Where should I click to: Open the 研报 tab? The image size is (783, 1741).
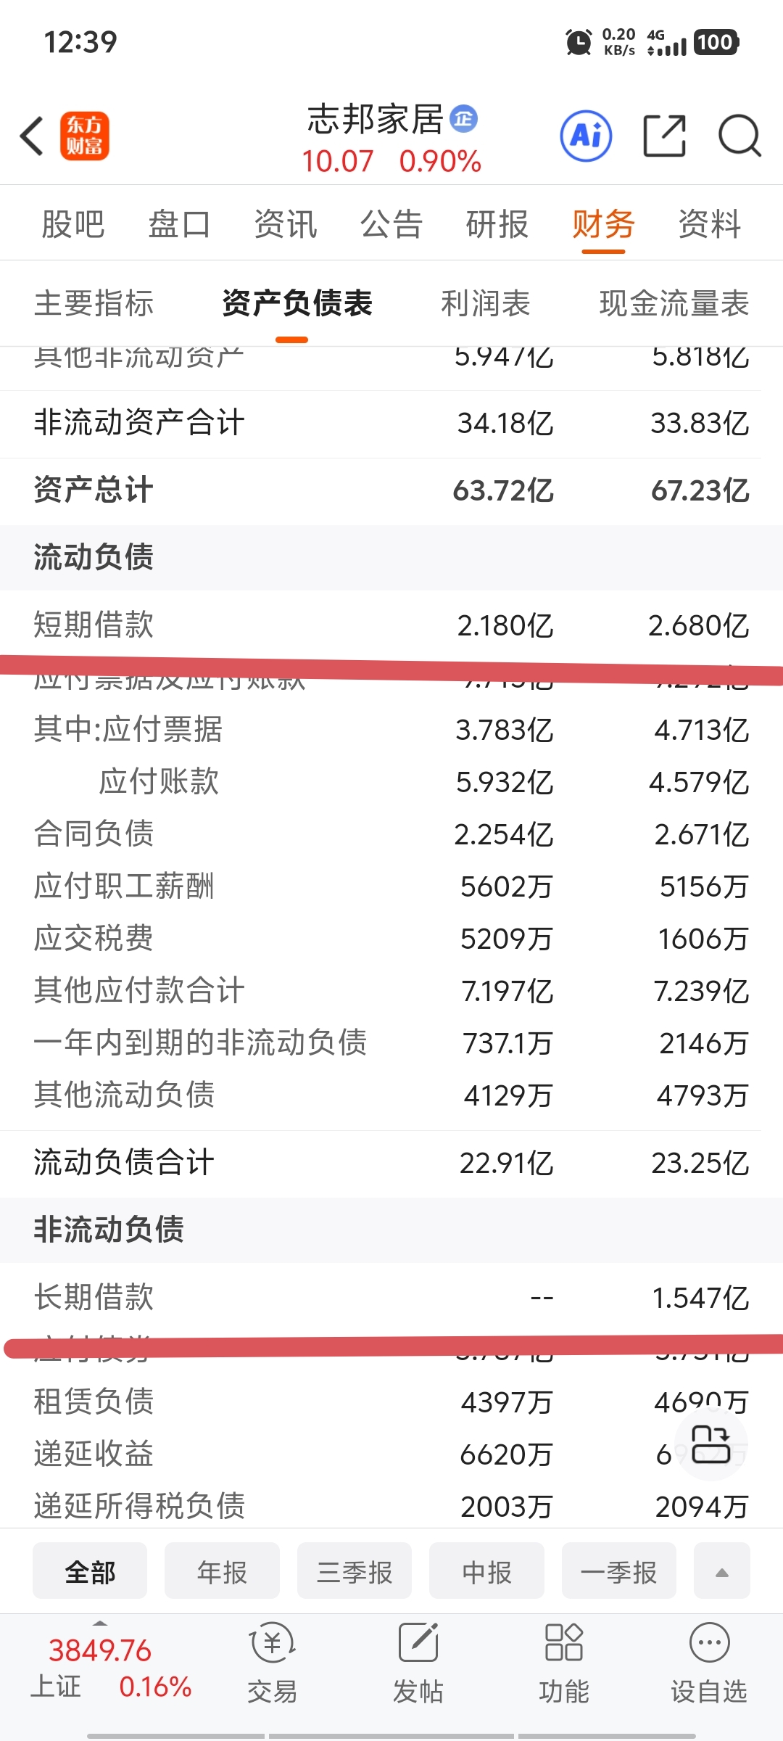(497, 223)
